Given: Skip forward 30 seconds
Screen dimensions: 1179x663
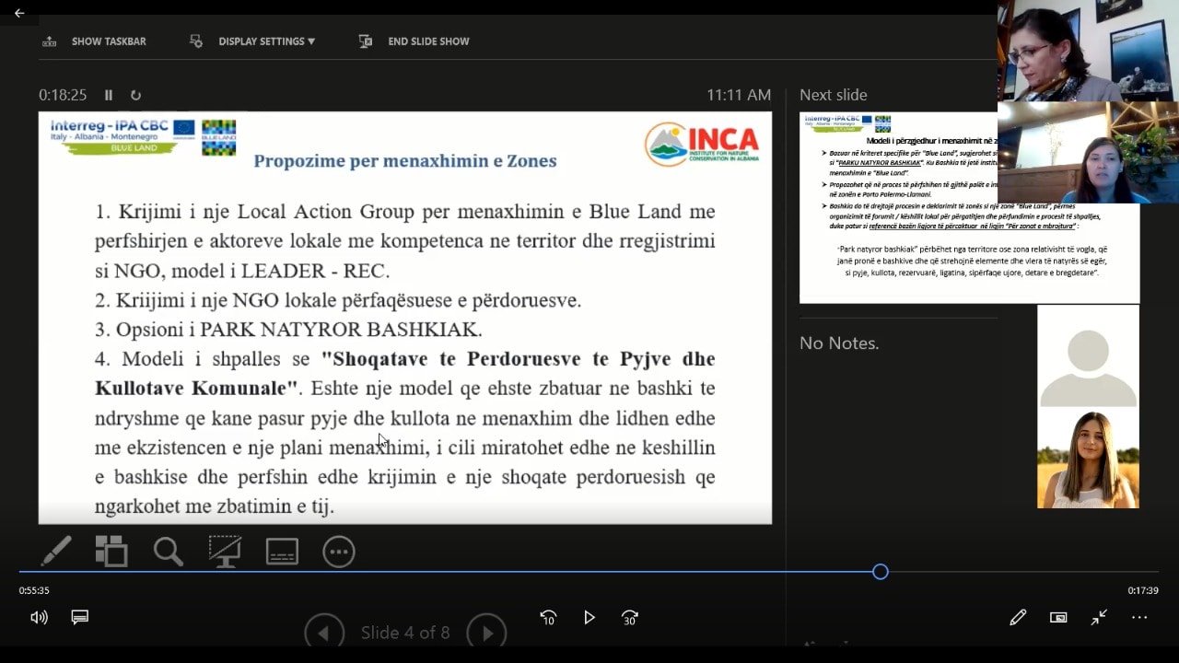Looking at the screenshot, I should (x=630, y=618).
